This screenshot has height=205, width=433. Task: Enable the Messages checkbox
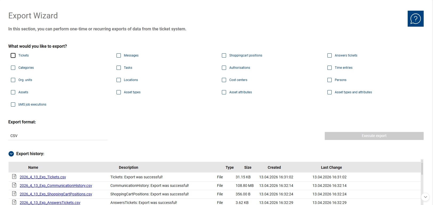coord(119,55)
